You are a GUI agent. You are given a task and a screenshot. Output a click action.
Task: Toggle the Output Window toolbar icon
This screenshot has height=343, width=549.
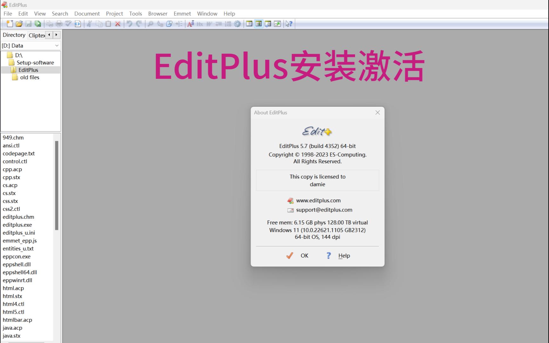[268, 24]
